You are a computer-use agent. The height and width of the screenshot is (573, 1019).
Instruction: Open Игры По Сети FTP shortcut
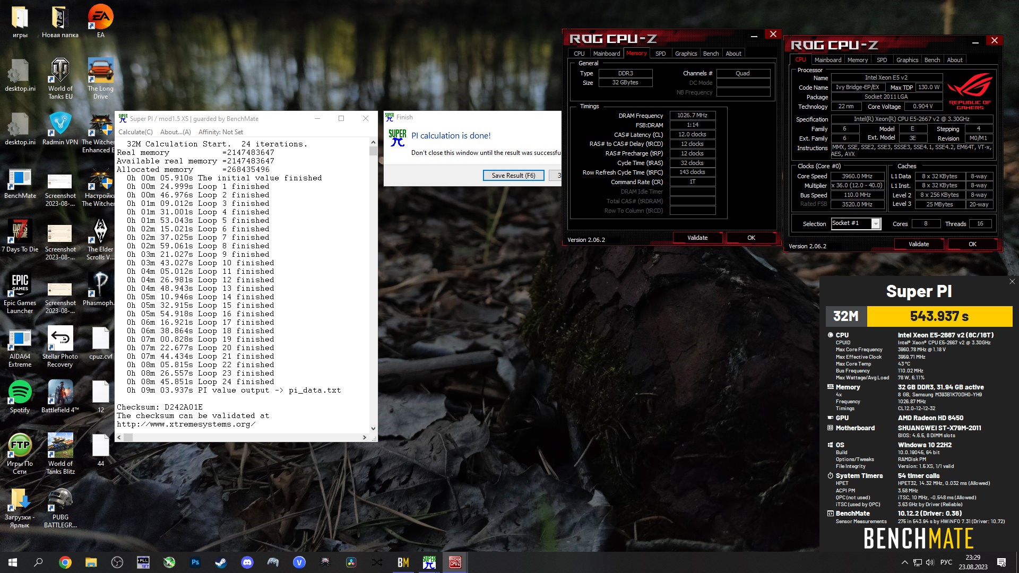[20, 454]
